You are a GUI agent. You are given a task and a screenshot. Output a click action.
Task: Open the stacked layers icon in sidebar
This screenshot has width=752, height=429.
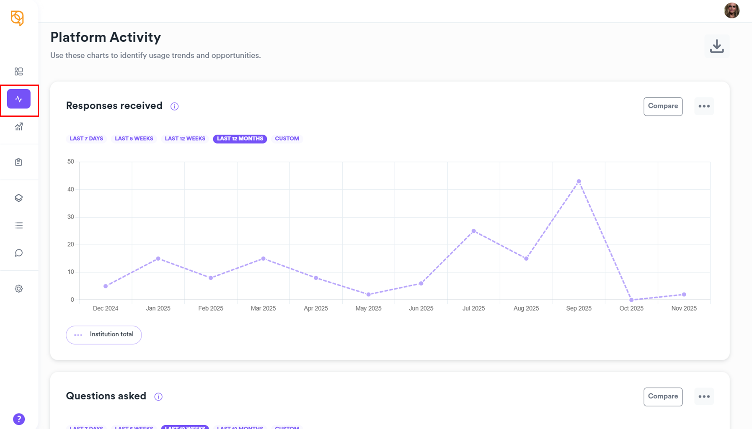[x=18, y=198]
